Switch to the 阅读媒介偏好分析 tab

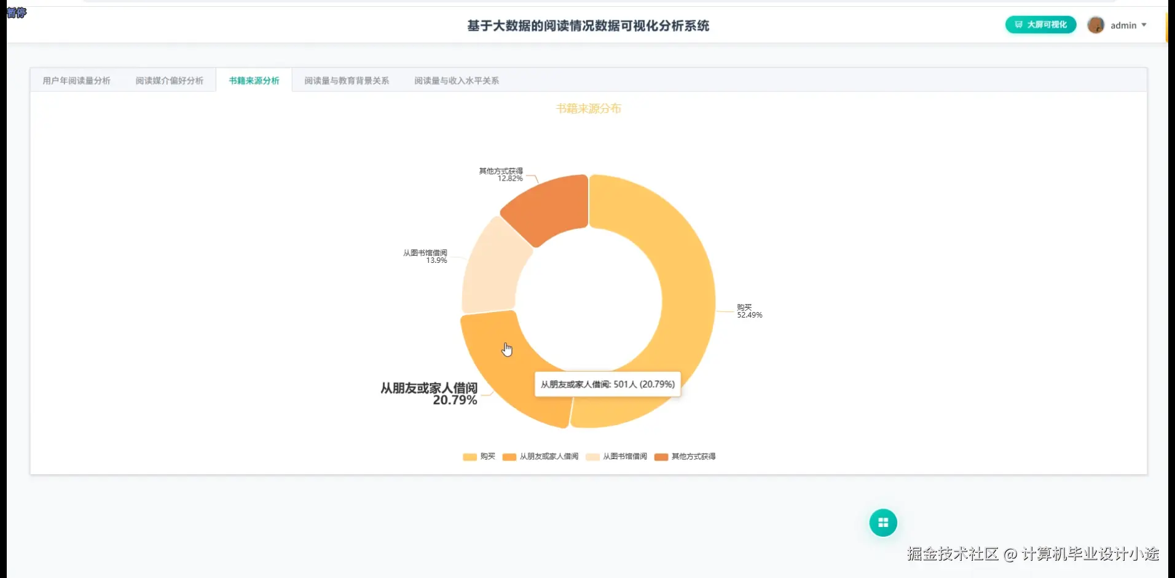(170, 80)
